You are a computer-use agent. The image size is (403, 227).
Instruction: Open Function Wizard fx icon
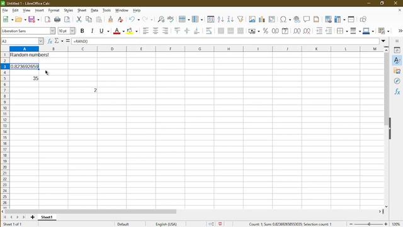pos(50,41)
